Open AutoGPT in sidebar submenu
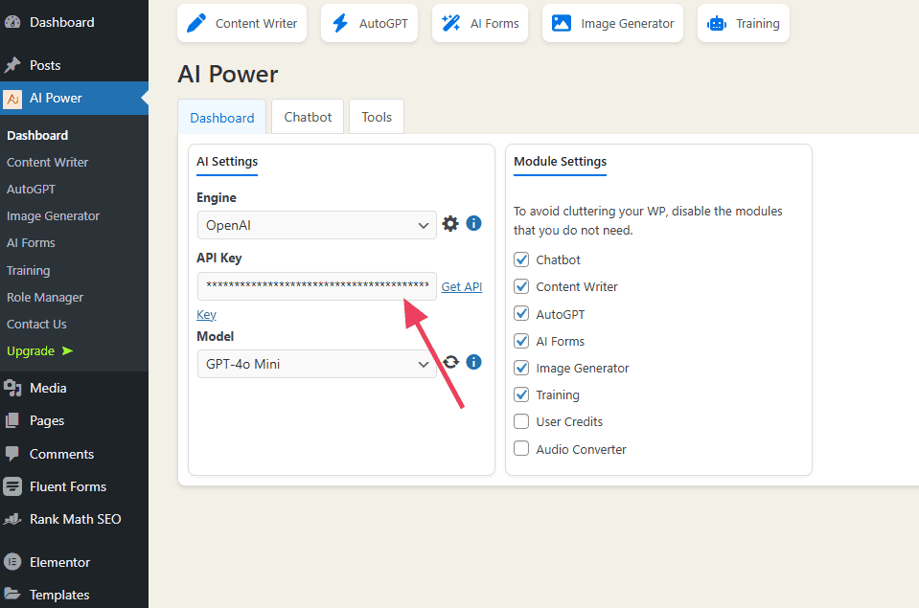 click(x=31, y=190)
